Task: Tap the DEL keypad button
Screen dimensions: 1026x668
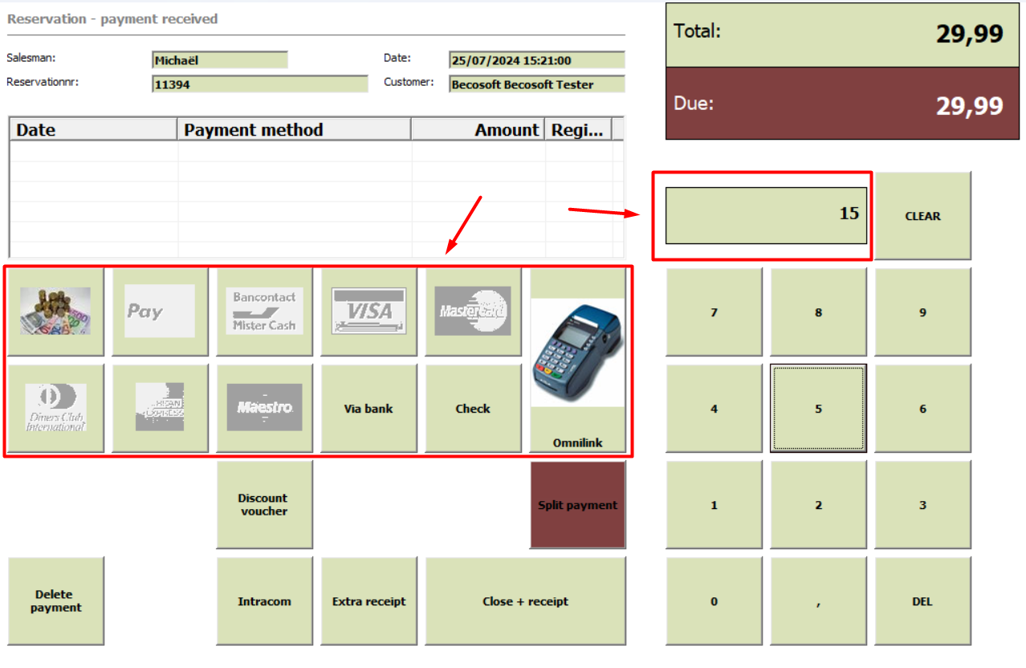Action: [923, 601]
